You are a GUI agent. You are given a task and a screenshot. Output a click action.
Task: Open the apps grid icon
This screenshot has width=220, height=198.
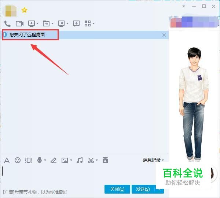(x=88, y=23)
